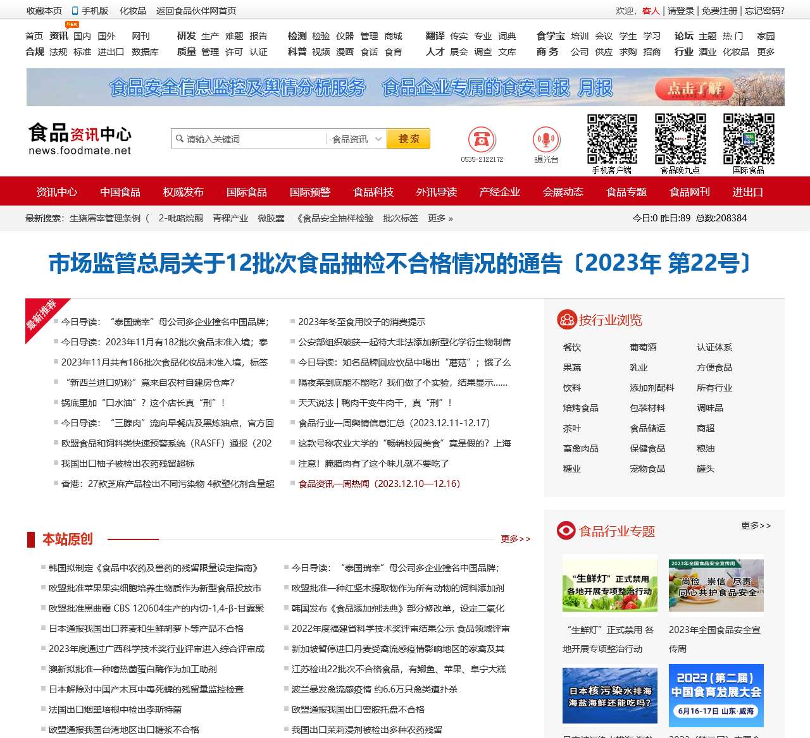
Task: Open article 2023年冬至食用饺子的消费提示
Action: pos(362,322)
